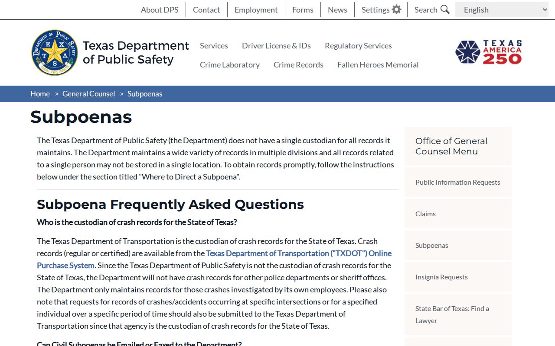Viewport: 555px width, 346px height.
Task: Open the Crime Records menu
Action: (x=298, y=64)
